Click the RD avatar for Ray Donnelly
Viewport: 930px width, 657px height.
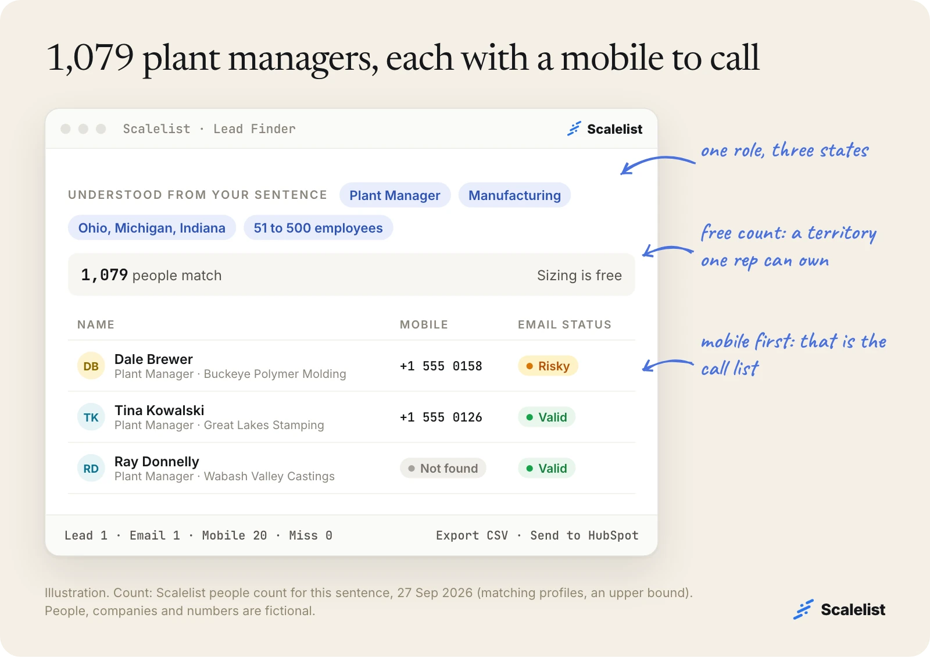(x=91, y=469)
